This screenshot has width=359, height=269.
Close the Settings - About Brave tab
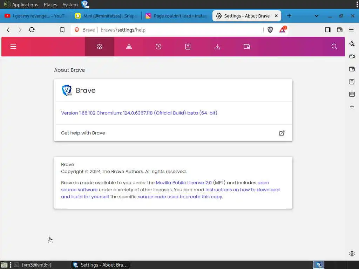pyautogui.click(x=276, y=16)
